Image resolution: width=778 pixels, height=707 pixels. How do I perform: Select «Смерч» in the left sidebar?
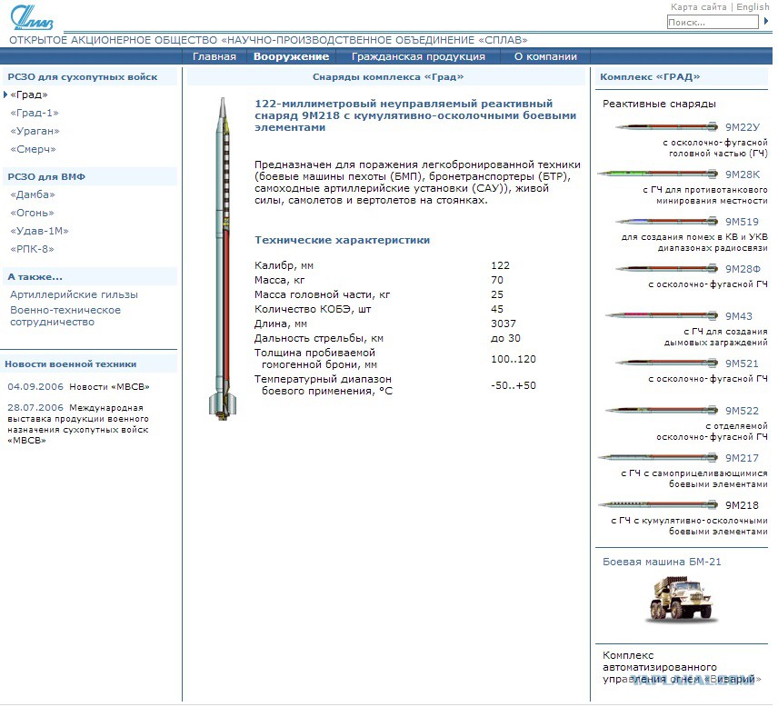point(33,149)
